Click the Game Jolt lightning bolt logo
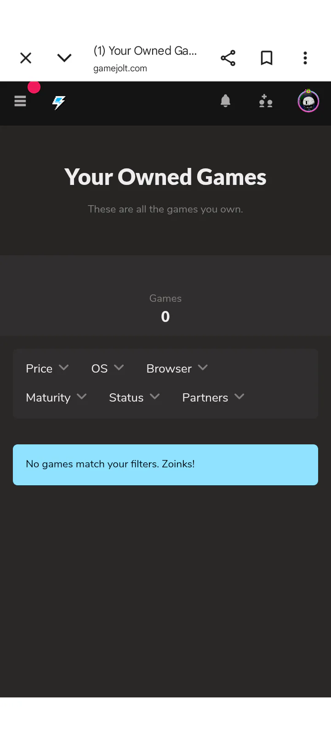Viewport: 331px width, 736px height. (x=59, y=102)
